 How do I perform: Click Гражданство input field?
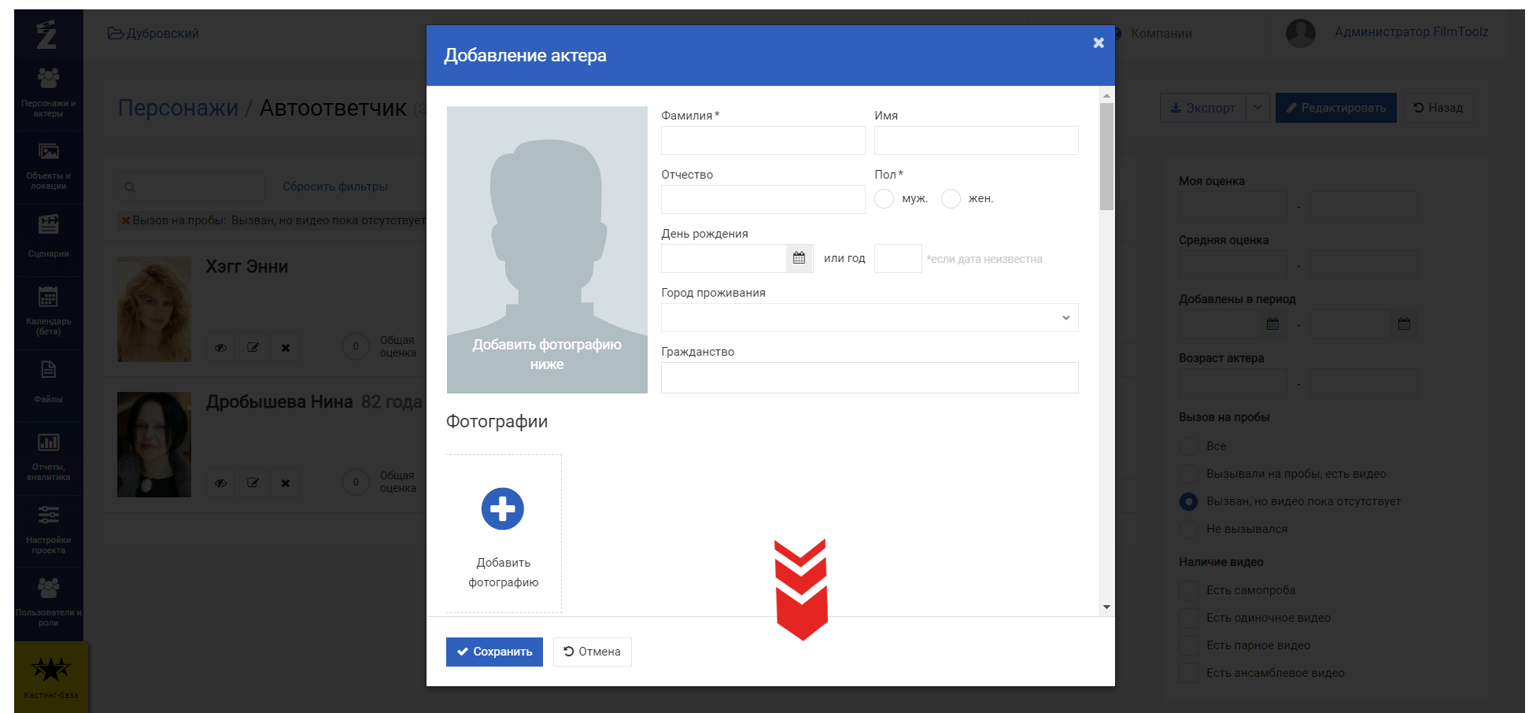pyautogui.click(x=870, y=378)
